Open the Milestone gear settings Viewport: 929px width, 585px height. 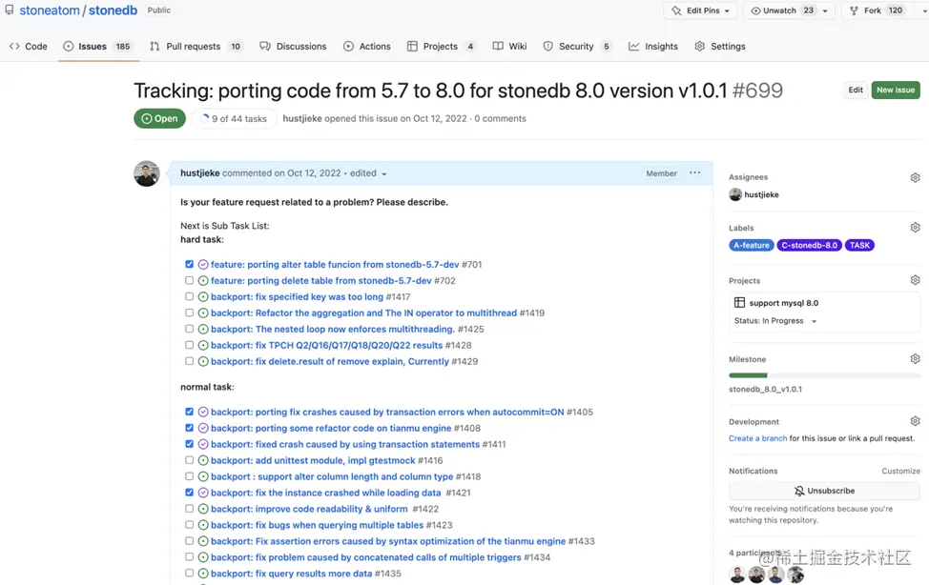coord(915,359)
